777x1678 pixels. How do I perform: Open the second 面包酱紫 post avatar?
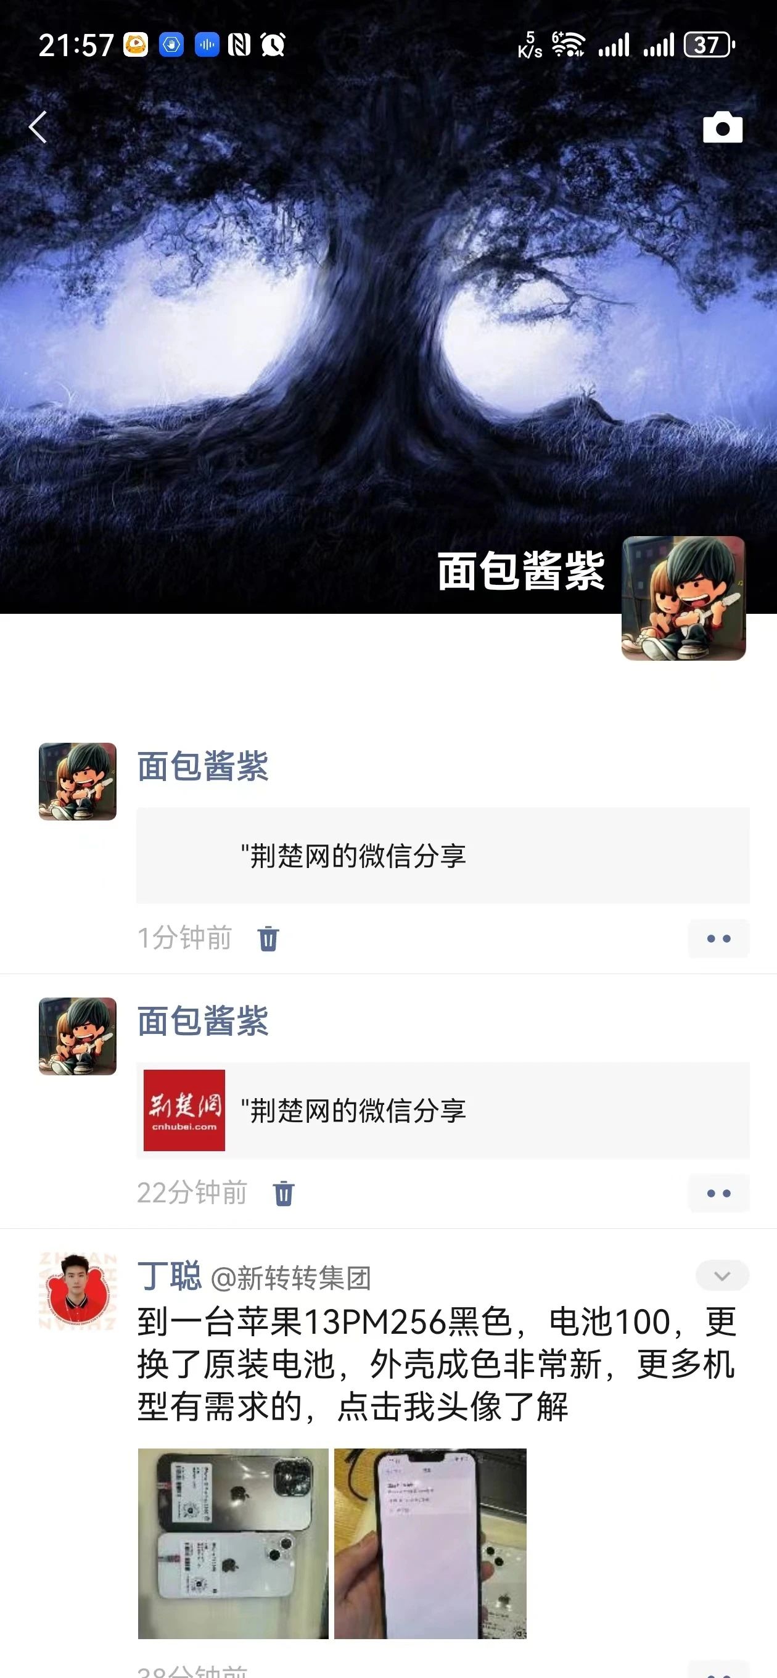(78, 1036)
